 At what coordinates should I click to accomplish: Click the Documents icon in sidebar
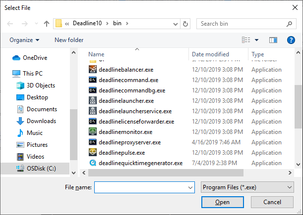tap(20, 109)
